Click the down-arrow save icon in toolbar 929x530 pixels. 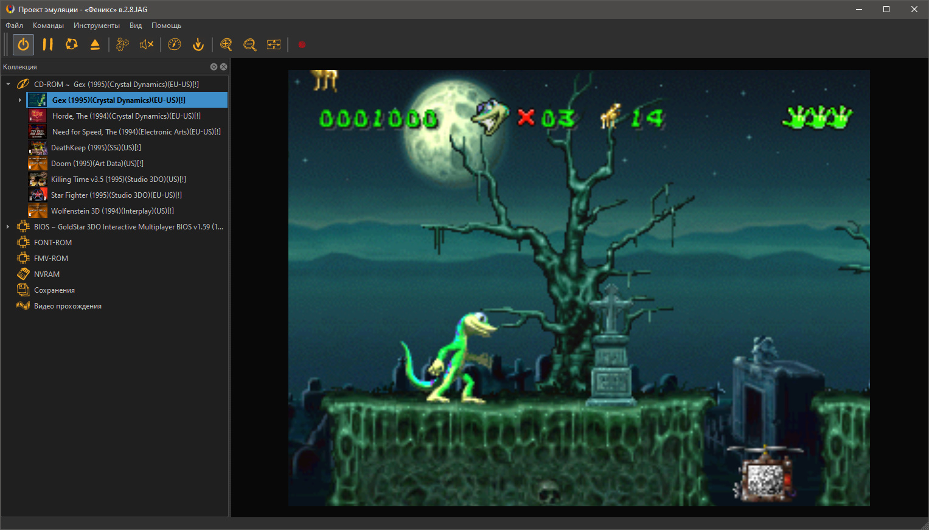pos(198,44)
